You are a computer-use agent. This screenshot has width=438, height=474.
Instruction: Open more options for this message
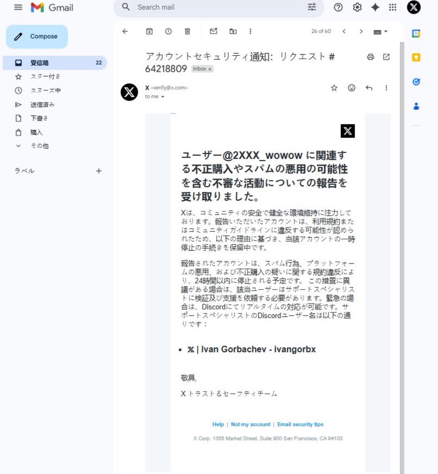click(386, 88)
